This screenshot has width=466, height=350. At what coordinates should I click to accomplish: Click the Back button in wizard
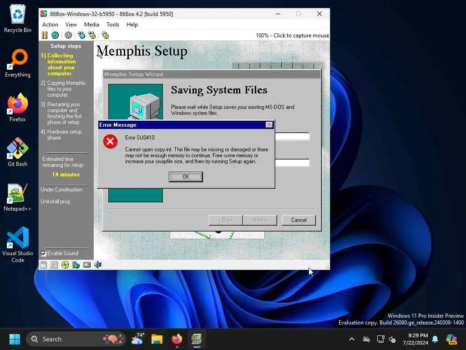click(226, 220)
